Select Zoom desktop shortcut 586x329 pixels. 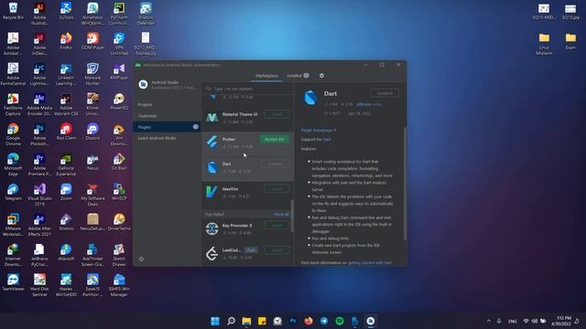(x=66, y=192)
